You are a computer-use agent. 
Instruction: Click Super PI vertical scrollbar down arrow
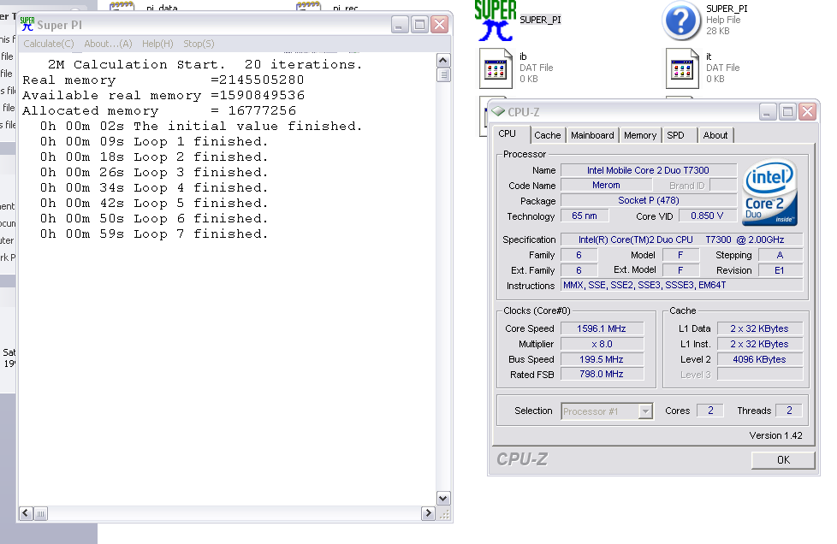tap(443, 498)
